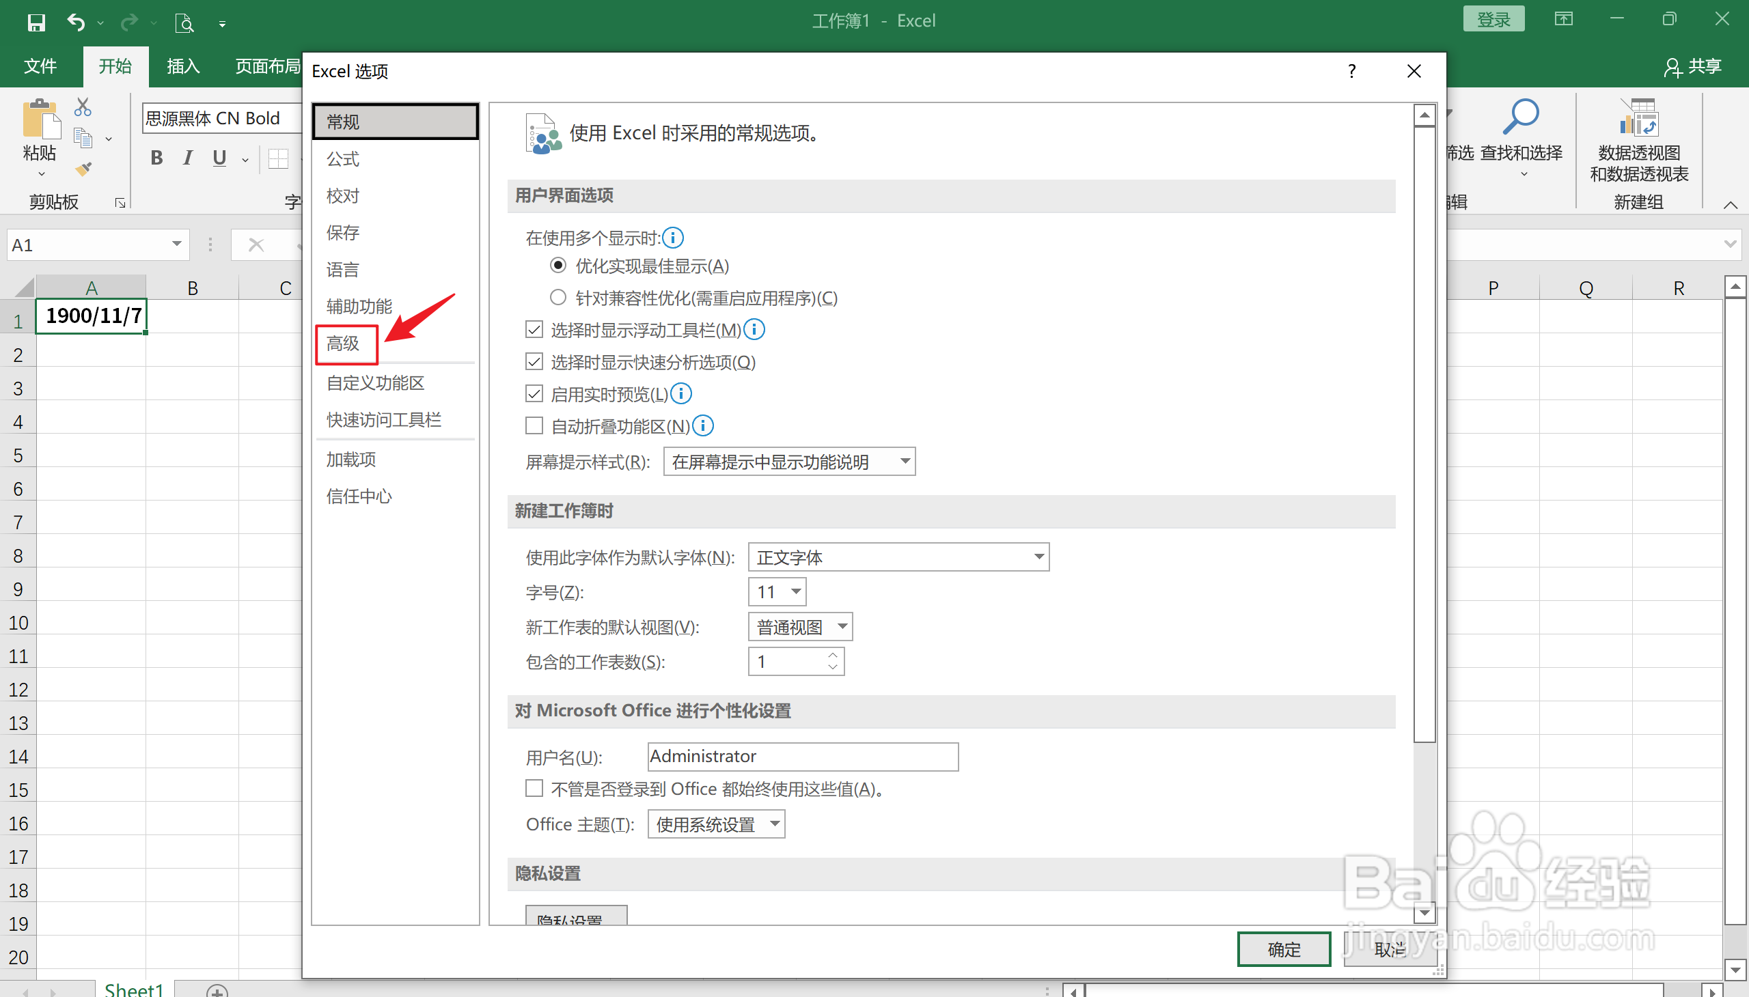1749x997 pixels.
Task: Select the Sheet1 worksheet tab
Action: tap(135, 989)
